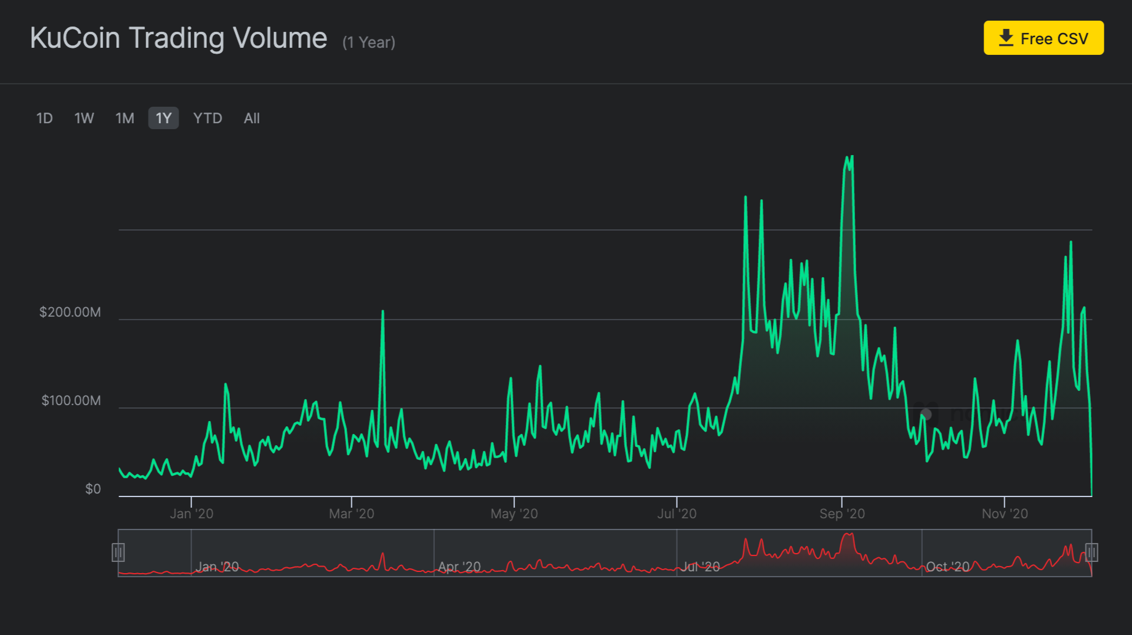Click the (1 Year) subtitle text
This screenshot has width=1132, height=635.
point(369,42)
